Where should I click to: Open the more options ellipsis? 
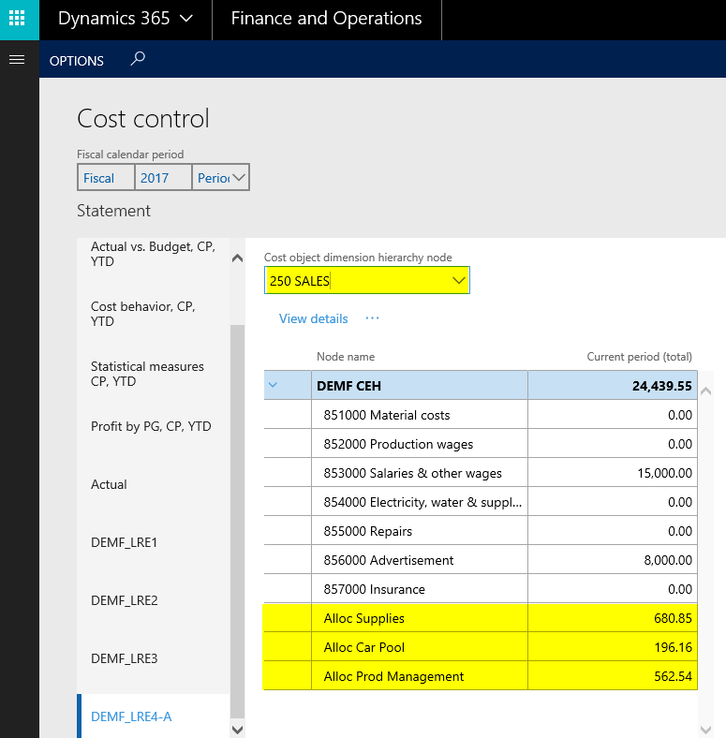(x=372, y=318)
